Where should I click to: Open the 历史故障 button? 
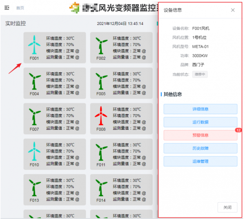point(200,148)
